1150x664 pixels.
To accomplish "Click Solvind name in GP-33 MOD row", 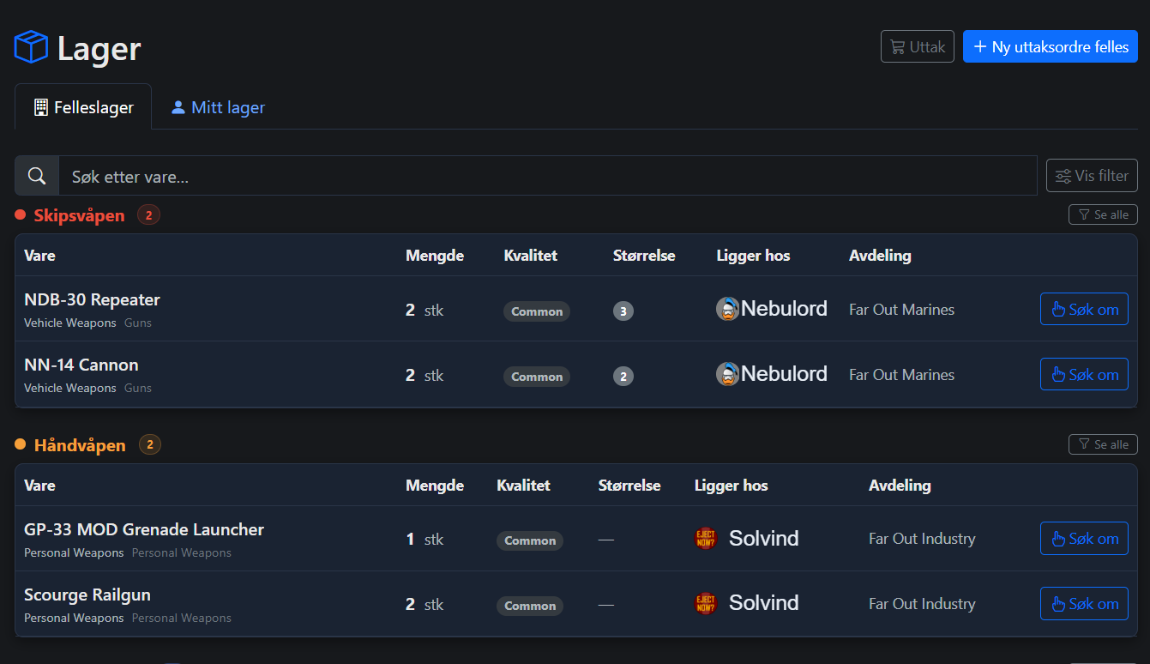I will [763, 539].
